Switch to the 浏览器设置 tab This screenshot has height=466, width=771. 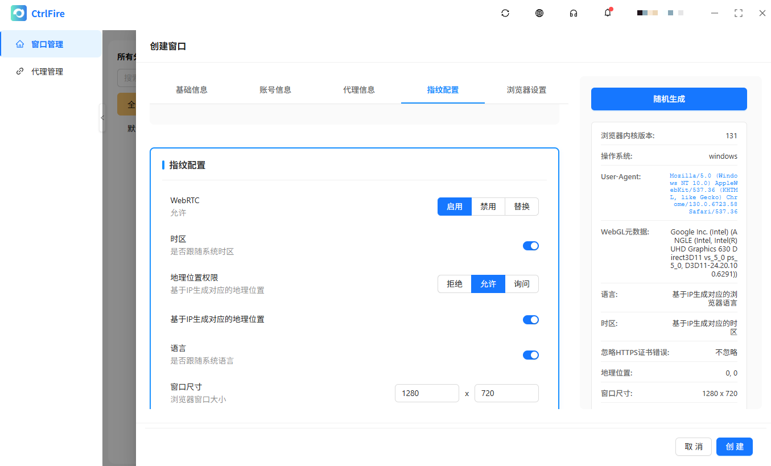tap(527, 90)
